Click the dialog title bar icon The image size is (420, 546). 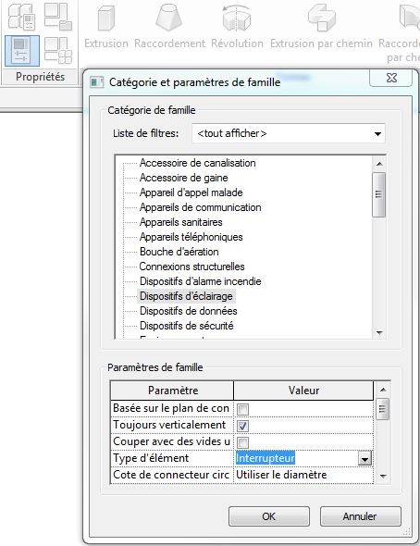tap(96, 82)
